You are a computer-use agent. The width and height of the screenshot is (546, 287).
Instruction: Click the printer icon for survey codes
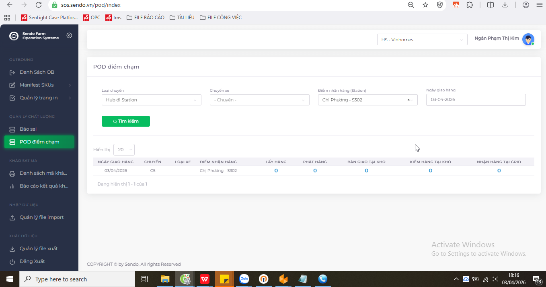(x=12, y=173)
